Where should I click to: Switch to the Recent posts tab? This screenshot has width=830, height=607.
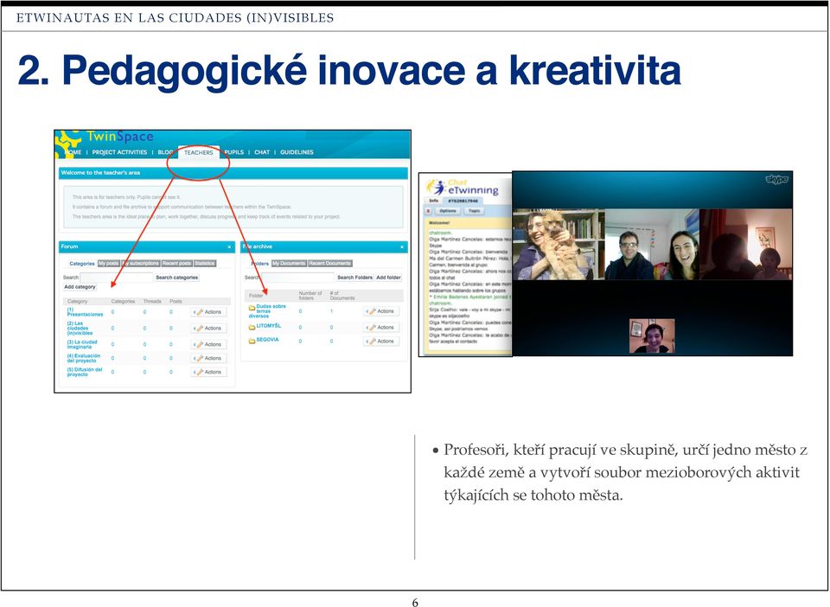pyautogui.click(x=176, y=264)
